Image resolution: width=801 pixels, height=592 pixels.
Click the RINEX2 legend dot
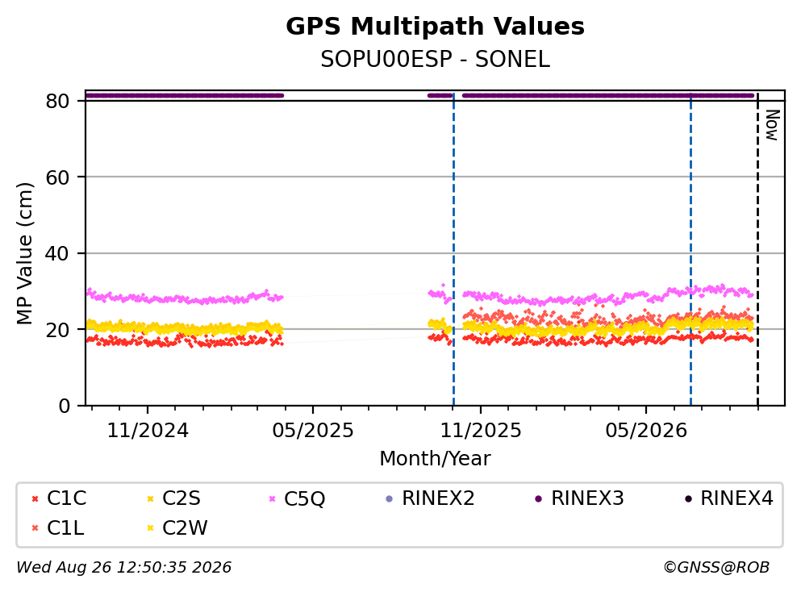pyautogui.click(x=390, y=499)
